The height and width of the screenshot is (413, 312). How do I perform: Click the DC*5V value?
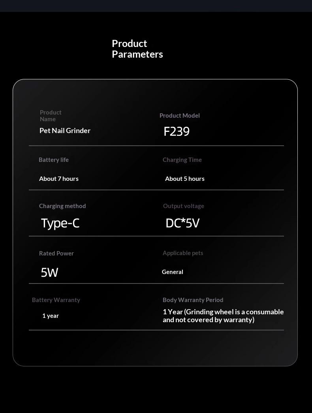pos(182,223)
